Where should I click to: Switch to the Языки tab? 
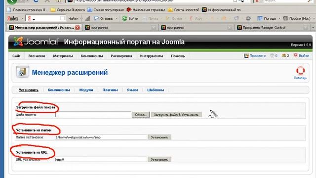pyautogui.click(x=132, y=90)
